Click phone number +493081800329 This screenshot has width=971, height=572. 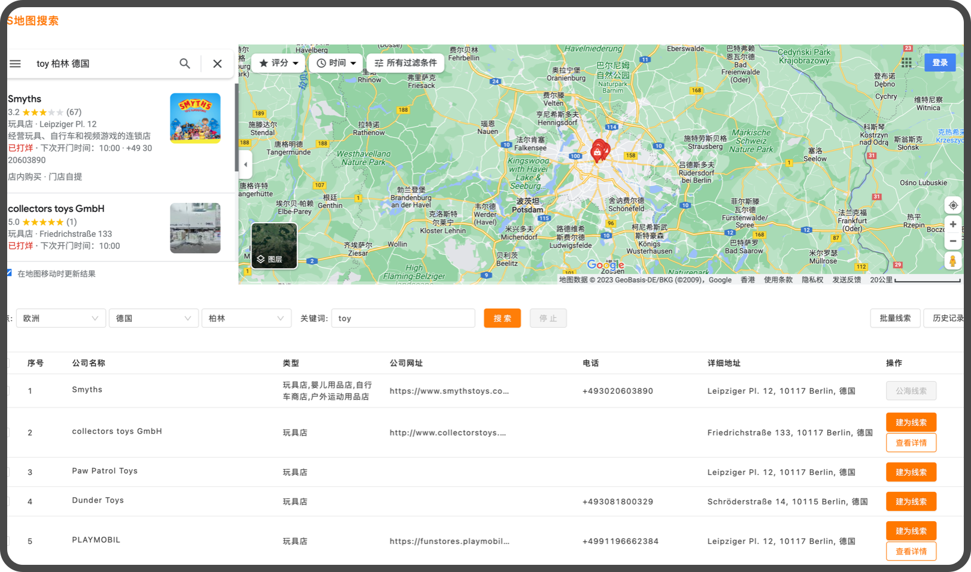click(x=618, y=501)
